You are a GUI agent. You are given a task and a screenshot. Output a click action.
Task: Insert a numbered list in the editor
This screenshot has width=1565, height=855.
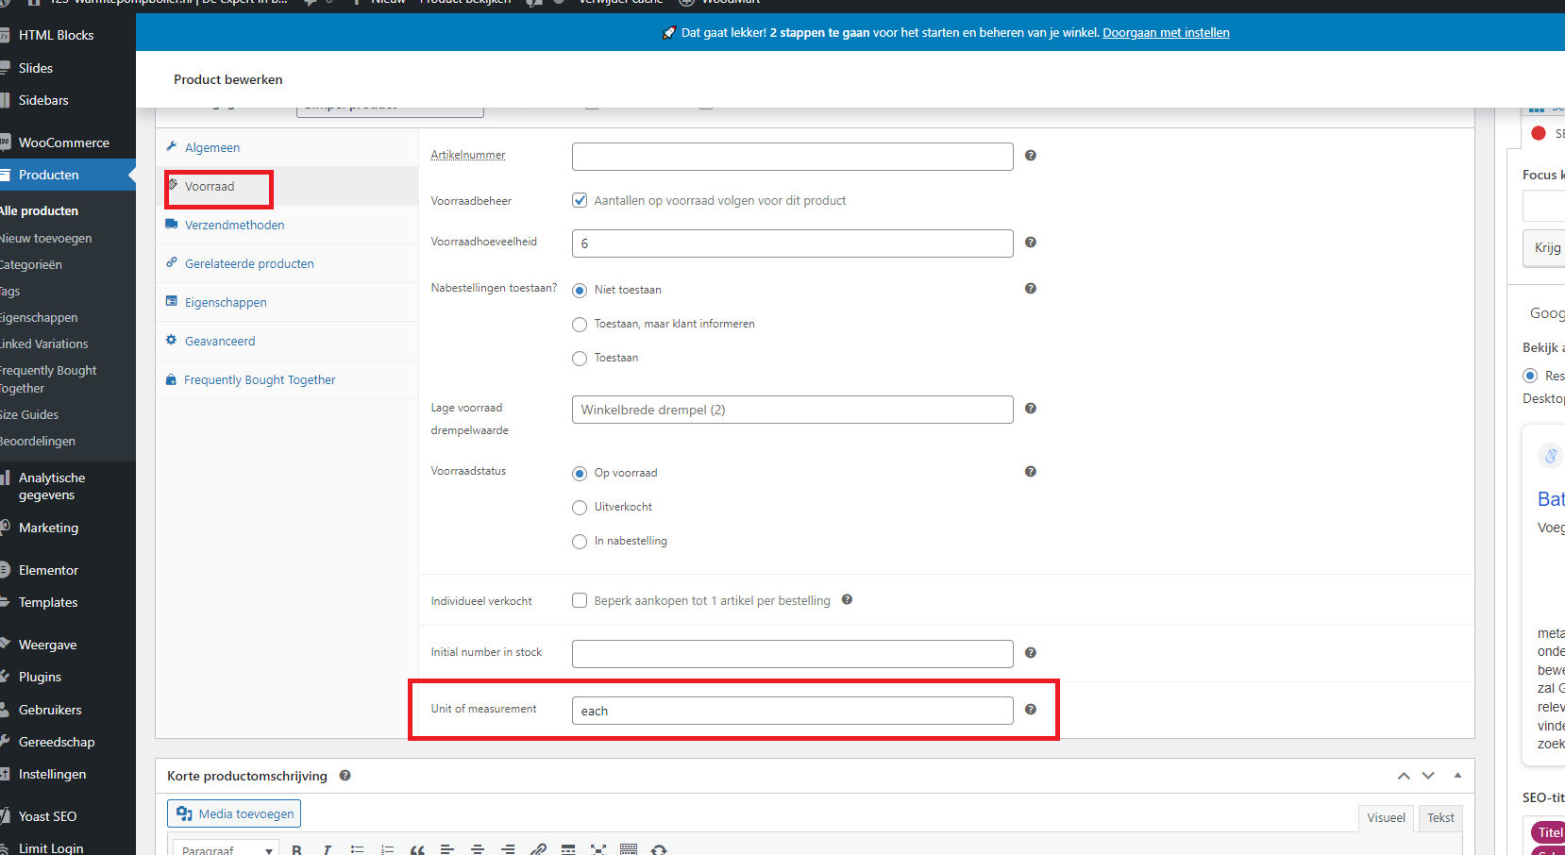[x=387, y=849]
